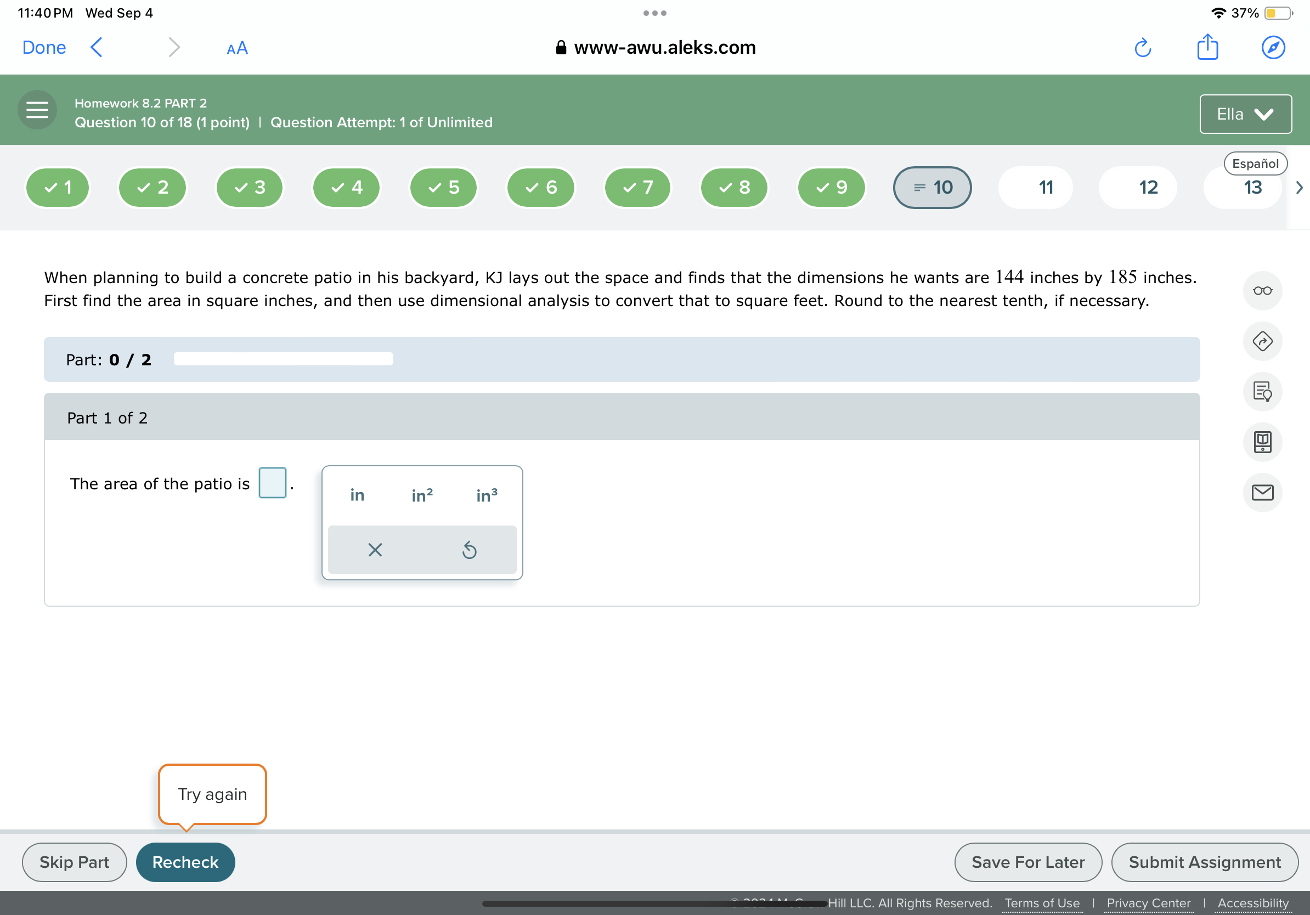Open the hint arrow diamond icon
The image size is (1310, 915).
click(1262, 341)
